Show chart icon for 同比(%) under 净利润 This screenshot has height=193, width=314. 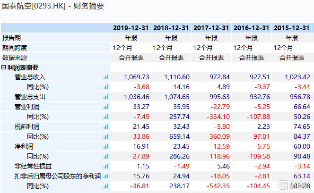tap(106, 157)
